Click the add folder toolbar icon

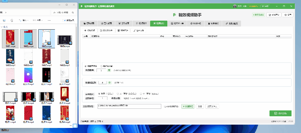click(x=101, y=30)
